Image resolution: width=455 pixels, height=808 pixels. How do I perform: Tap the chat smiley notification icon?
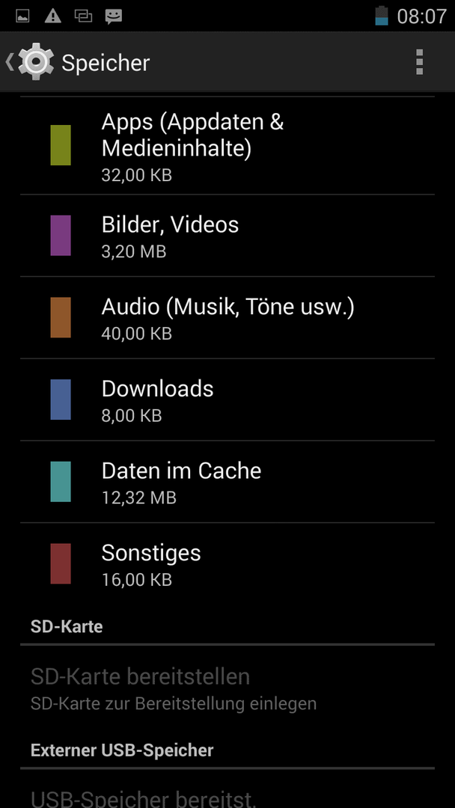113,17
